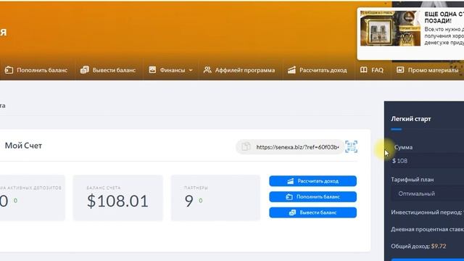Click the QR code icon near referral link
Image resolution: width=464 pixels, height=261 pixels.
351,146
